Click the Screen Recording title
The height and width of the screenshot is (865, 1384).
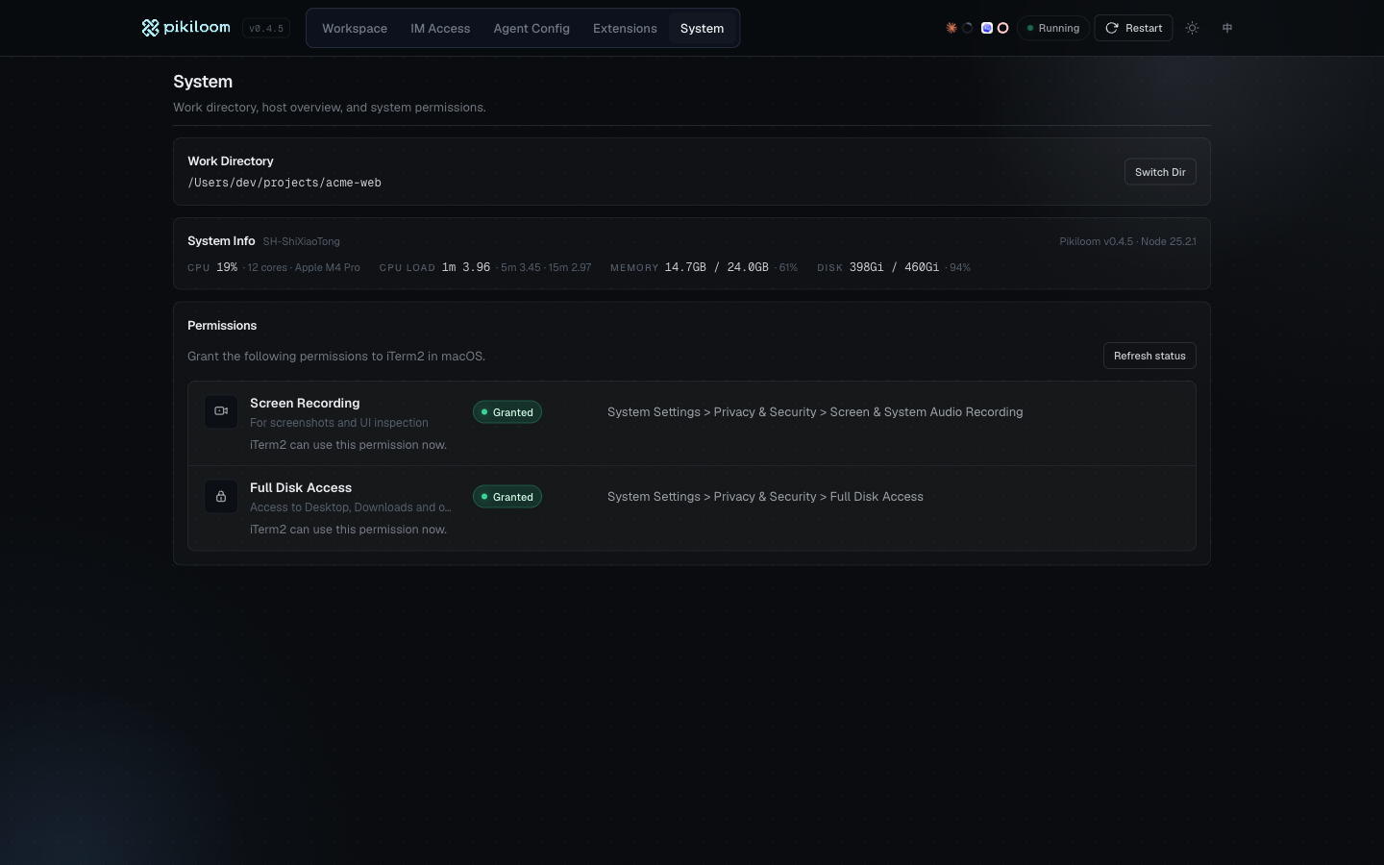click(x=305, y=403)
